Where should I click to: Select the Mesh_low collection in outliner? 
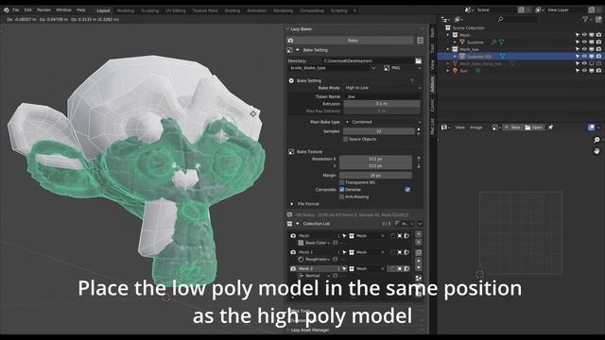pyautogui.click(x=469, y=49)
